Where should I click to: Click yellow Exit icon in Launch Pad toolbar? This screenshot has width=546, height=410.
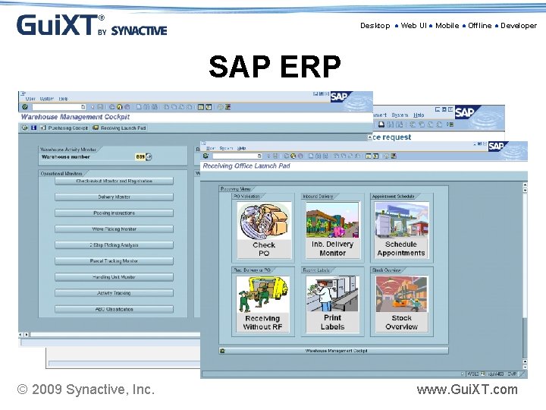(293, 156)
